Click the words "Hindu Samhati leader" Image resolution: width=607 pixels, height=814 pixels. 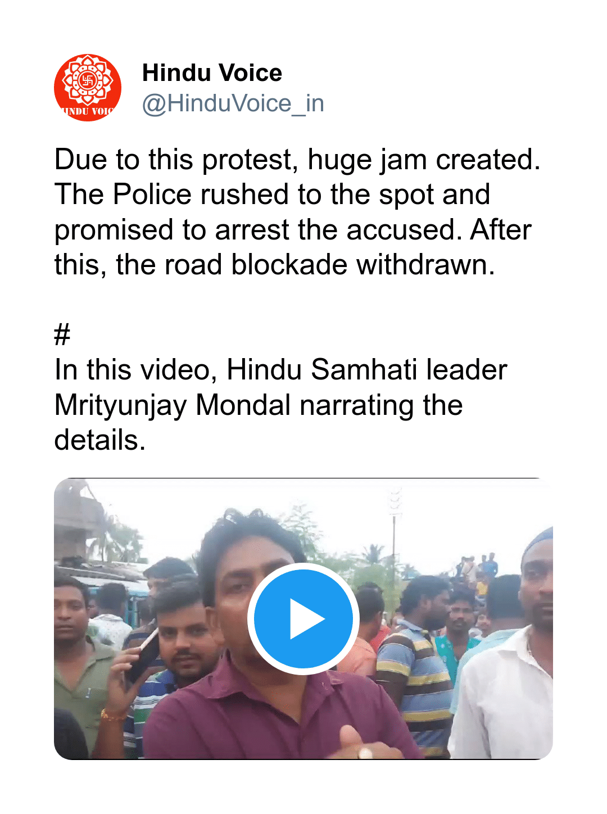pyautogui.click(x=366, y=370)
